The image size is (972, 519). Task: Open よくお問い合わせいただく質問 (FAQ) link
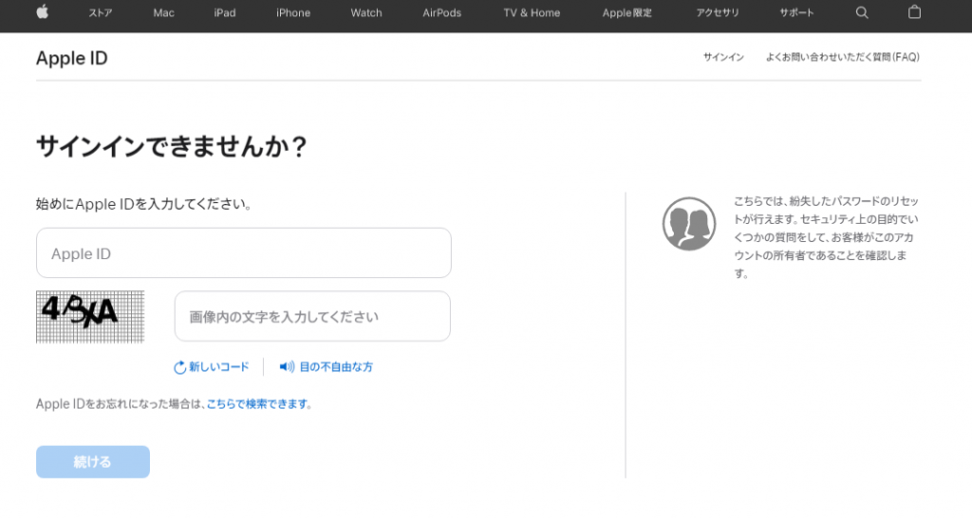843,57
